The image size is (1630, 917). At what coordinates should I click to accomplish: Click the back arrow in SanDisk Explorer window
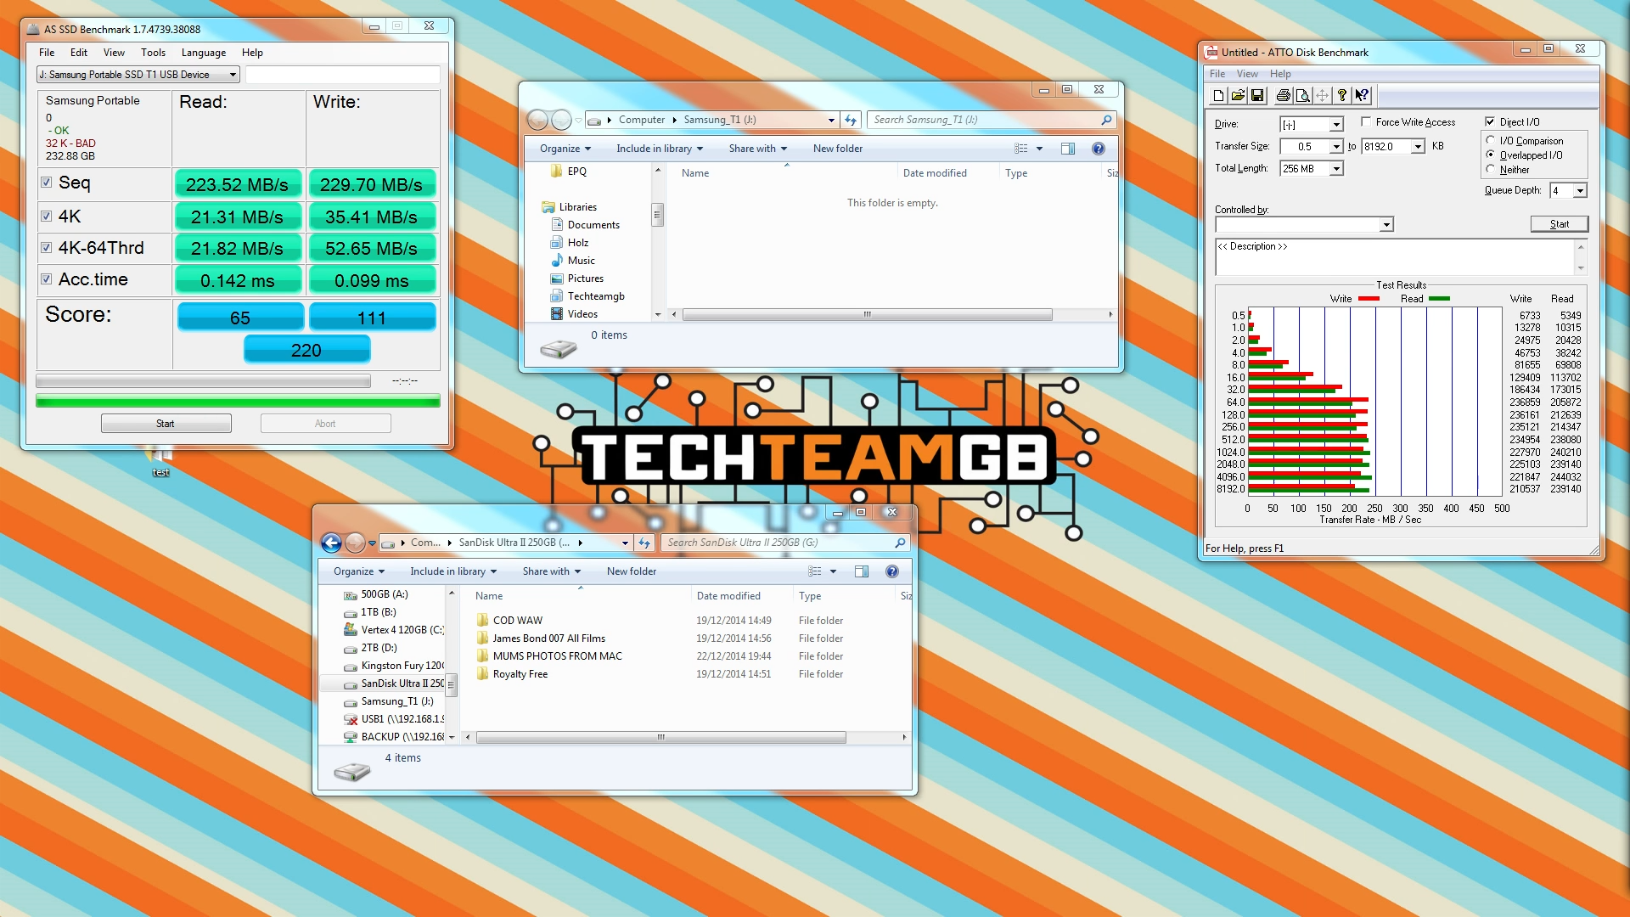[x=331, y=543]
